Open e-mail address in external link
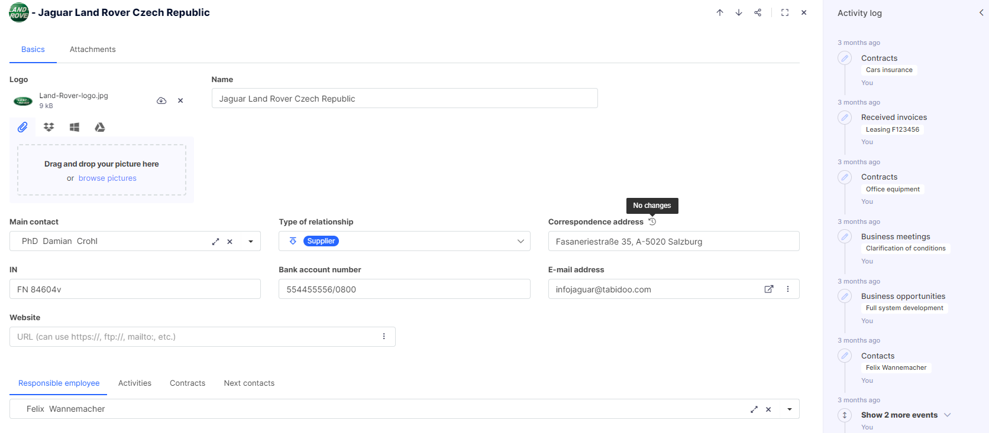The height and width of the screenshot is (433, 989). click(x=769, y=289)
